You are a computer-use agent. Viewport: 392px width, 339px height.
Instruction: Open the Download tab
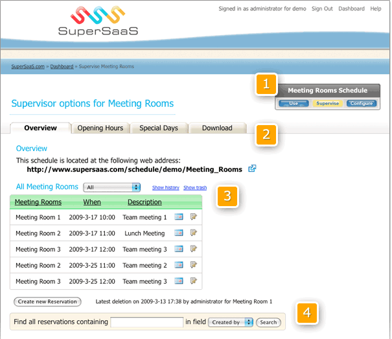coord(217,128)
